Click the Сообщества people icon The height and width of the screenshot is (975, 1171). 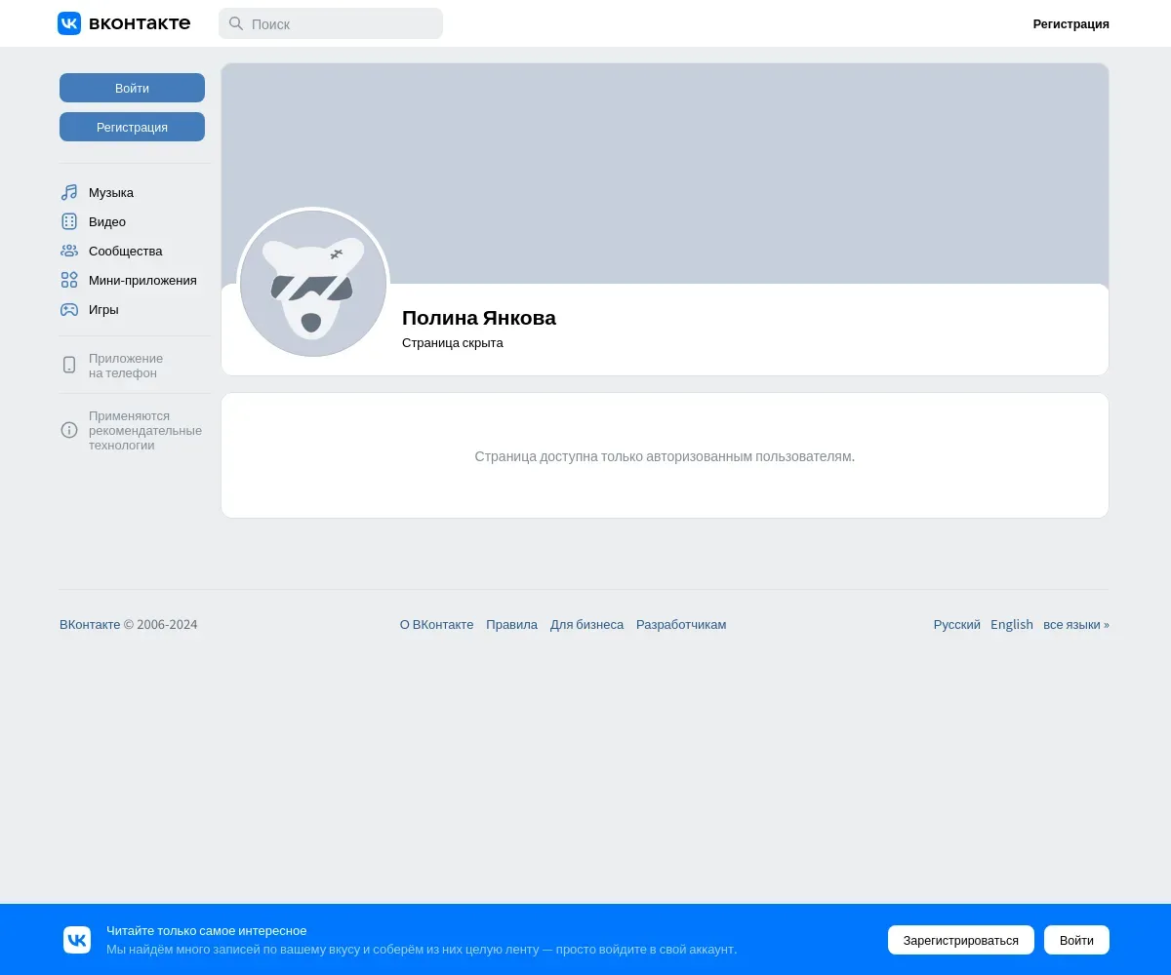tap(69, 252)
